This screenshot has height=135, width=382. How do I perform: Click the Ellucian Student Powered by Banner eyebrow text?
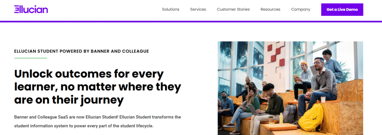point(82,52)
